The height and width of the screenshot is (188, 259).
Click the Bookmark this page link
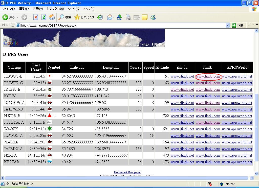click(127, 172)
